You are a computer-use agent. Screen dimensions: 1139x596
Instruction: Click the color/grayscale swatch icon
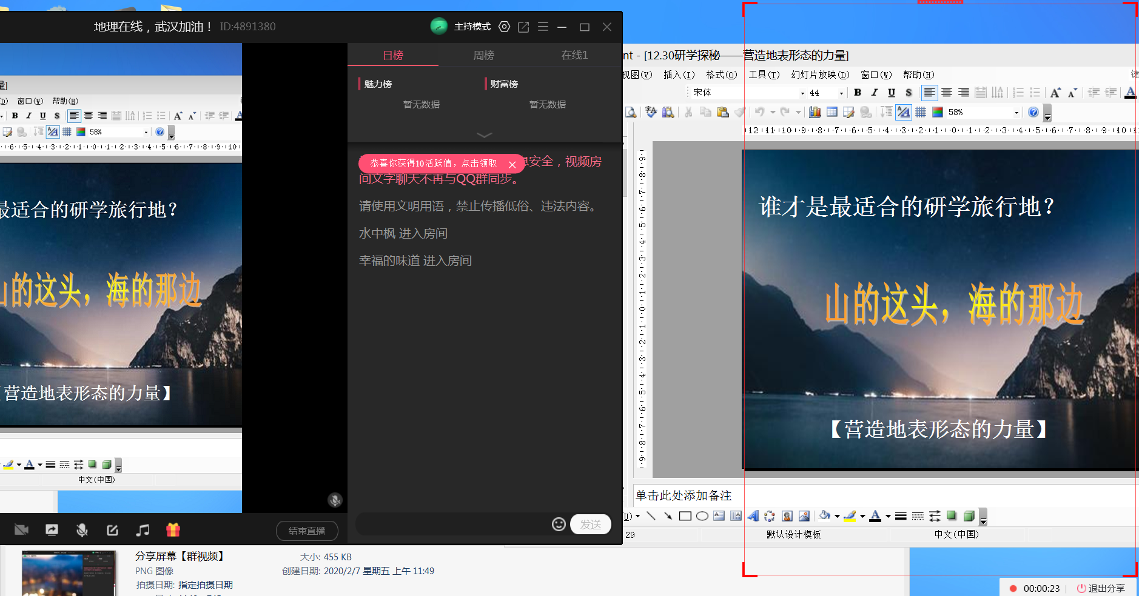[937, 112]
